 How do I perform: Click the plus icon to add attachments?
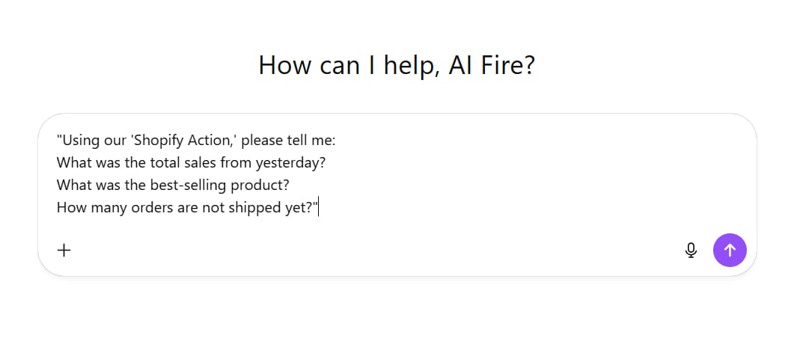coord(64,251)
